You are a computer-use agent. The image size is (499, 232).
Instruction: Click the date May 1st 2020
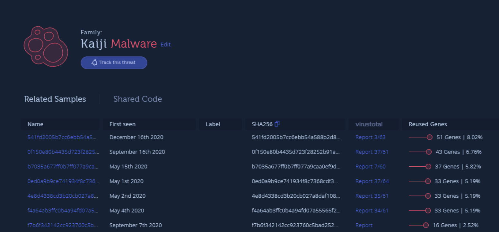tap(126, 181)
